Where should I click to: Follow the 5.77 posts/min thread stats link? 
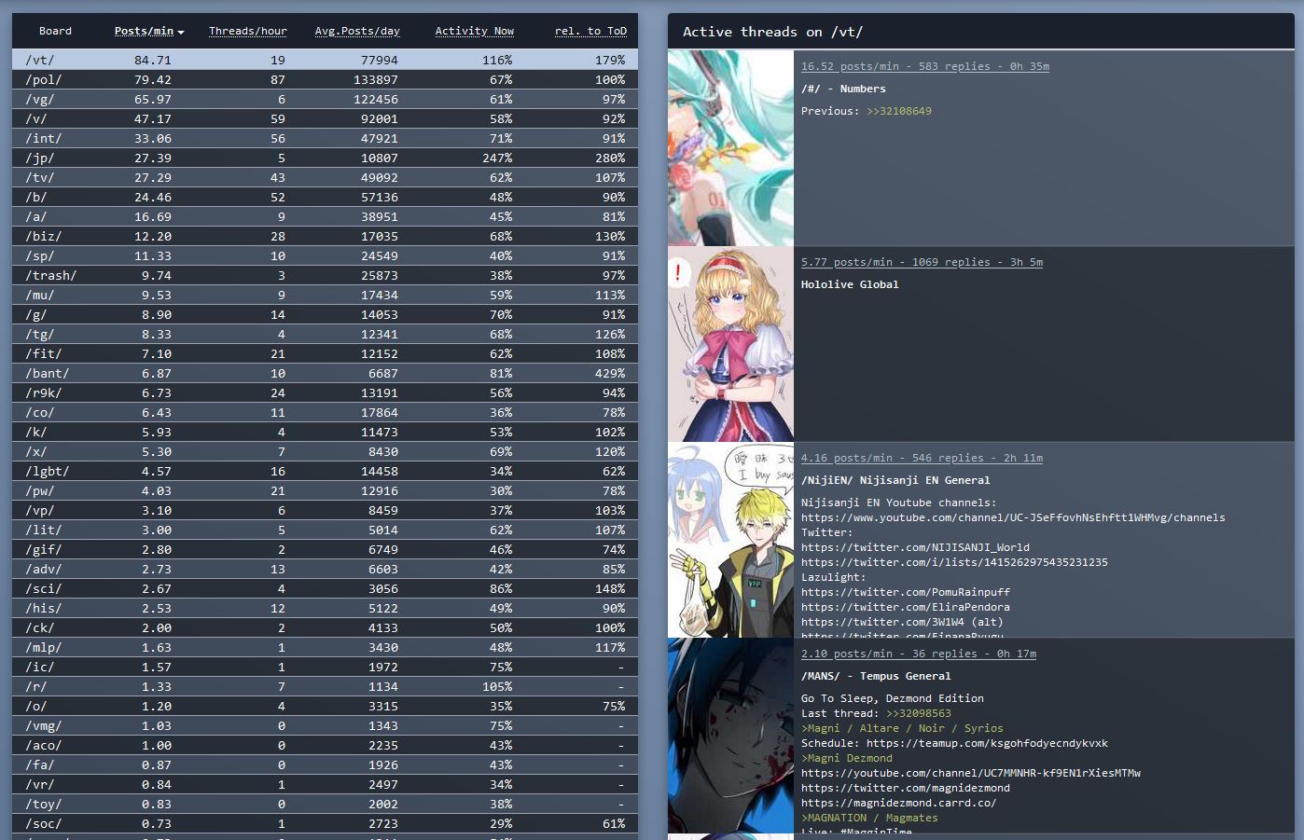pos(922,262)
